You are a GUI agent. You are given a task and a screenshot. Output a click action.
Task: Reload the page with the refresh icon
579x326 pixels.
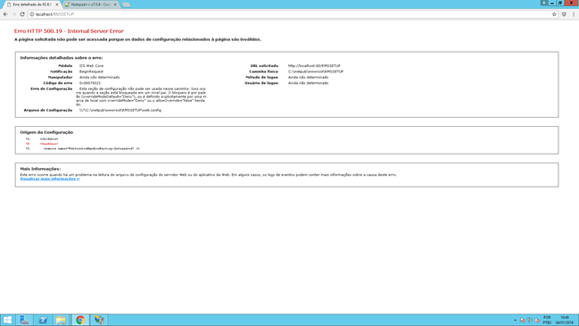22,14
